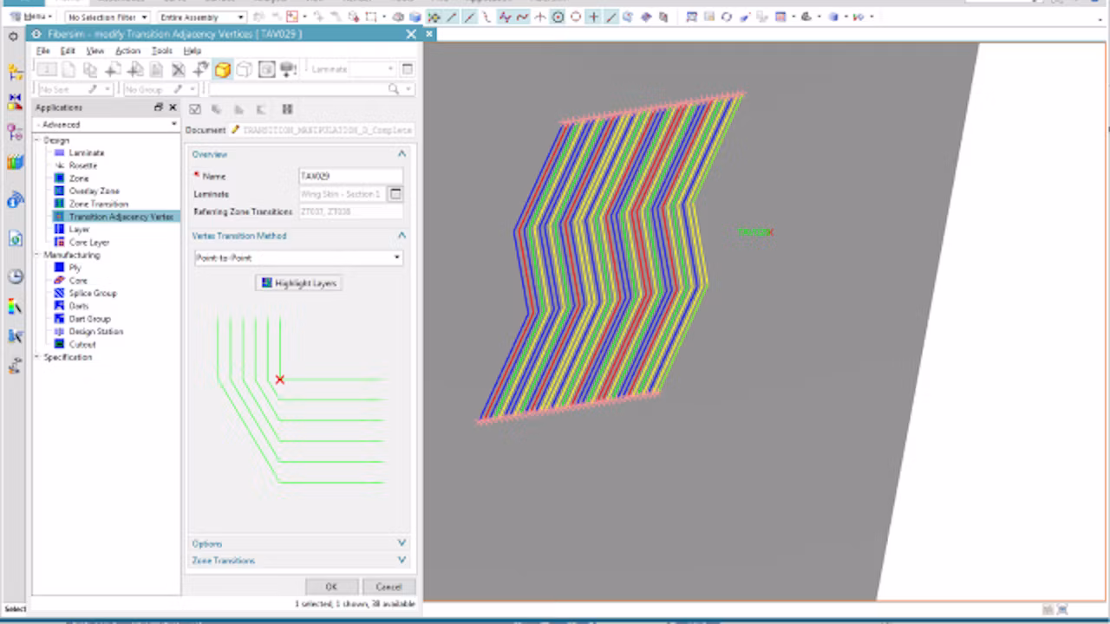Click the gear icon at sidebar top

coord(13,36)
